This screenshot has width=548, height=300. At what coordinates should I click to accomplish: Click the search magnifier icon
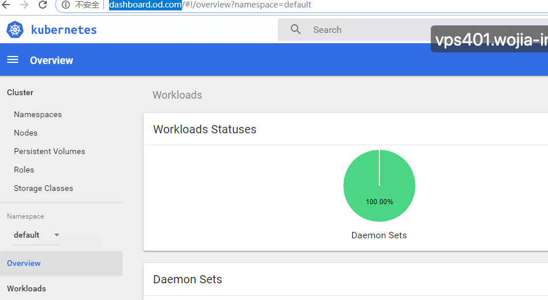(x=296, y=29)
